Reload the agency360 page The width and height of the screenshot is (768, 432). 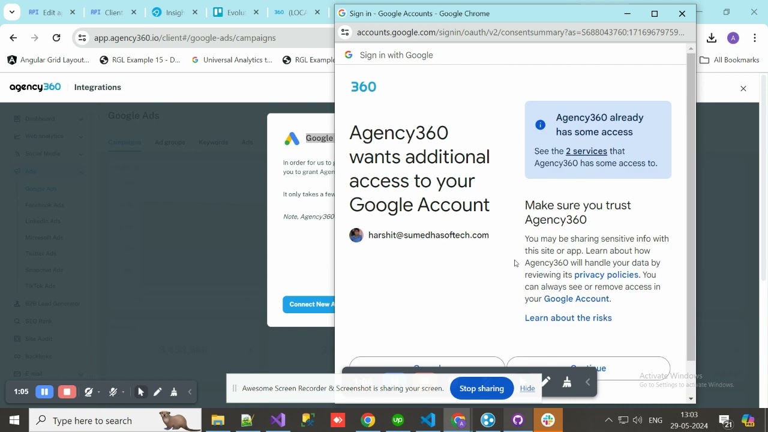(x=56, y=38)
